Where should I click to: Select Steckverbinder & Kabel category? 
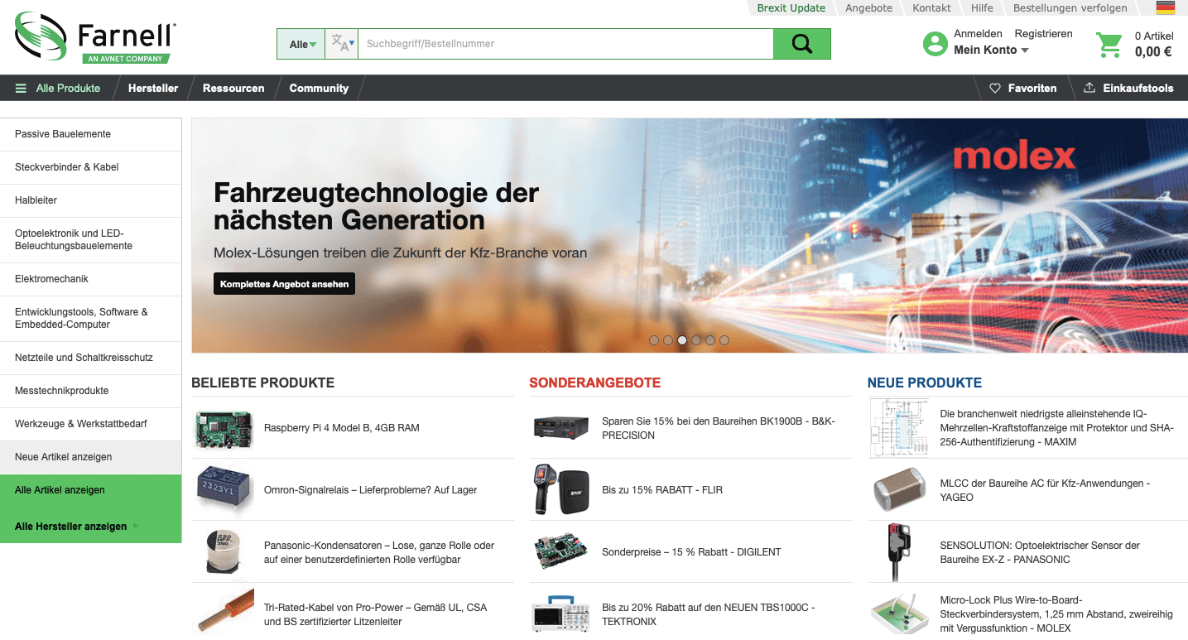click(x=90, y=167)
